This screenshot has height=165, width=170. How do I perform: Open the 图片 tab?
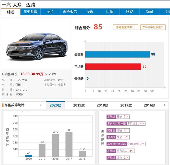pyautogui.click(x=50, y=12)
